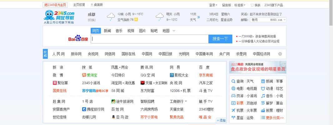Click the 股票 chart icon
The width and height of the screenshot is (333, 125).
[263, 110]
